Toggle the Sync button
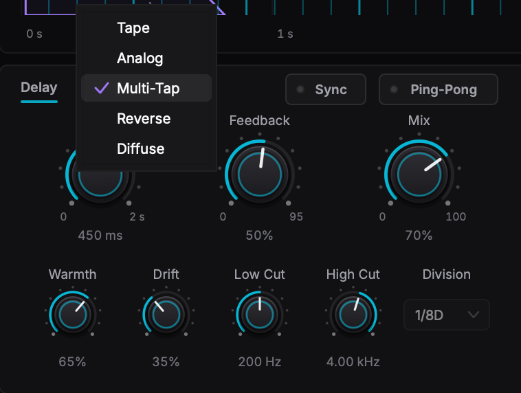This screenshot has height=393, width=521. [326, 89]
